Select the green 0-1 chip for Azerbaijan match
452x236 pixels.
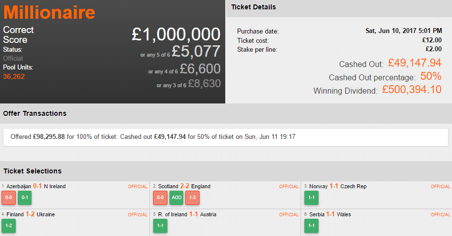pos(24,198)
